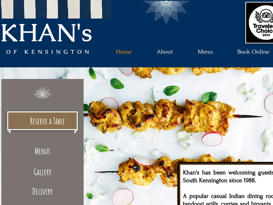Go to the Menu page in navbar
Viewport: 273px width, 205px height.
point(205,52)
